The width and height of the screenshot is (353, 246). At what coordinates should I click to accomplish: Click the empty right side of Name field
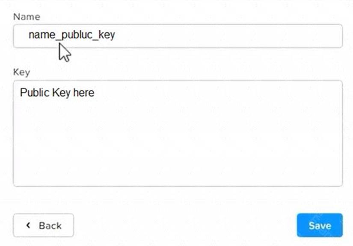257,36
